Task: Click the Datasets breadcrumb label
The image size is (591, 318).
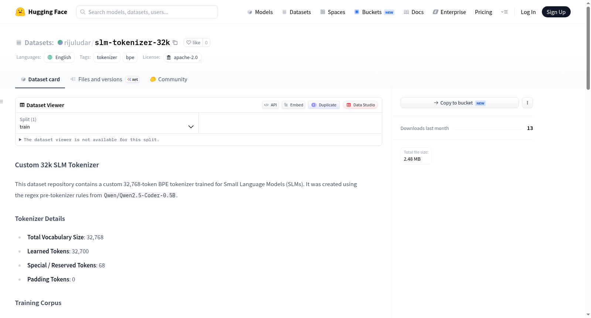Action: coord(39,42)
